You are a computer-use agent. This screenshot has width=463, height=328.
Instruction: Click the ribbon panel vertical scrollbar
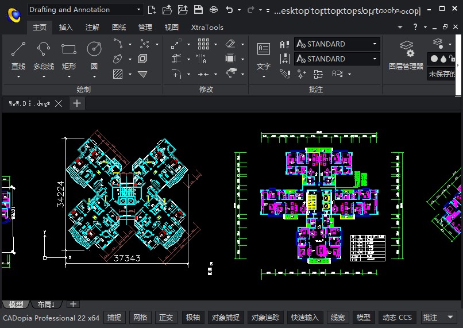[458, 65]
